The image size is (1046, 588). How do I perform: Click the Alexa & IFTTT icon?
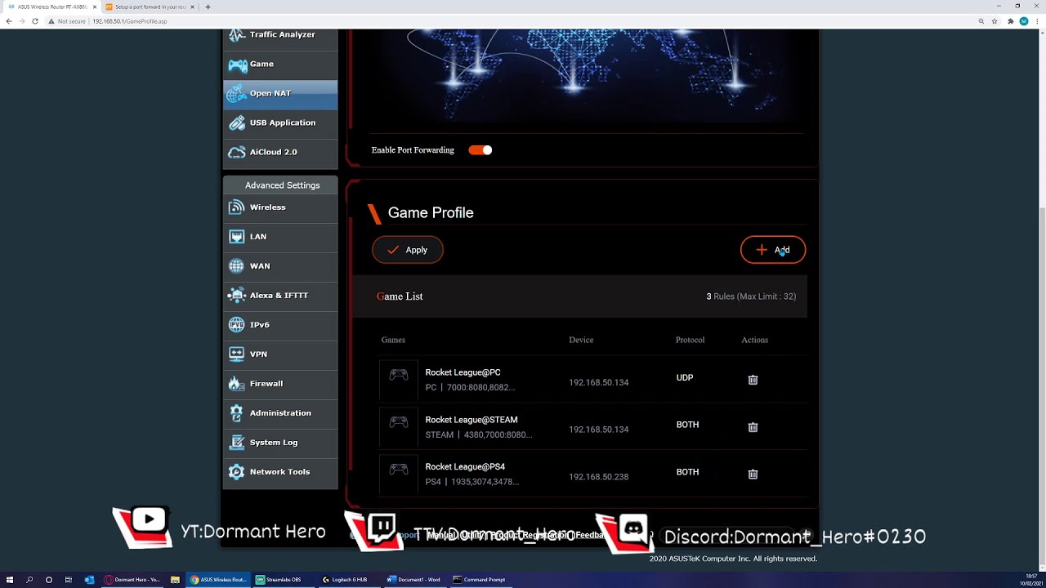click(x=237, y=296)
